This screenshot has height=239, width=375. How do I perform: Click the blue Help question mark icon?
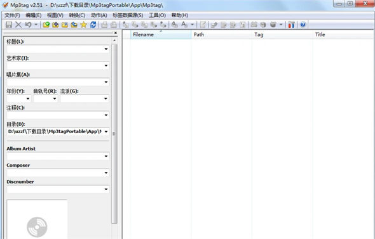(303, 25)
